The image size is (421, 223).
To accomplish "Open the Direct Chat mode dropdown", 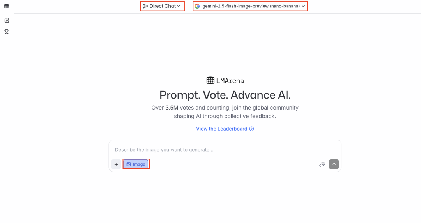I will 163,6.
